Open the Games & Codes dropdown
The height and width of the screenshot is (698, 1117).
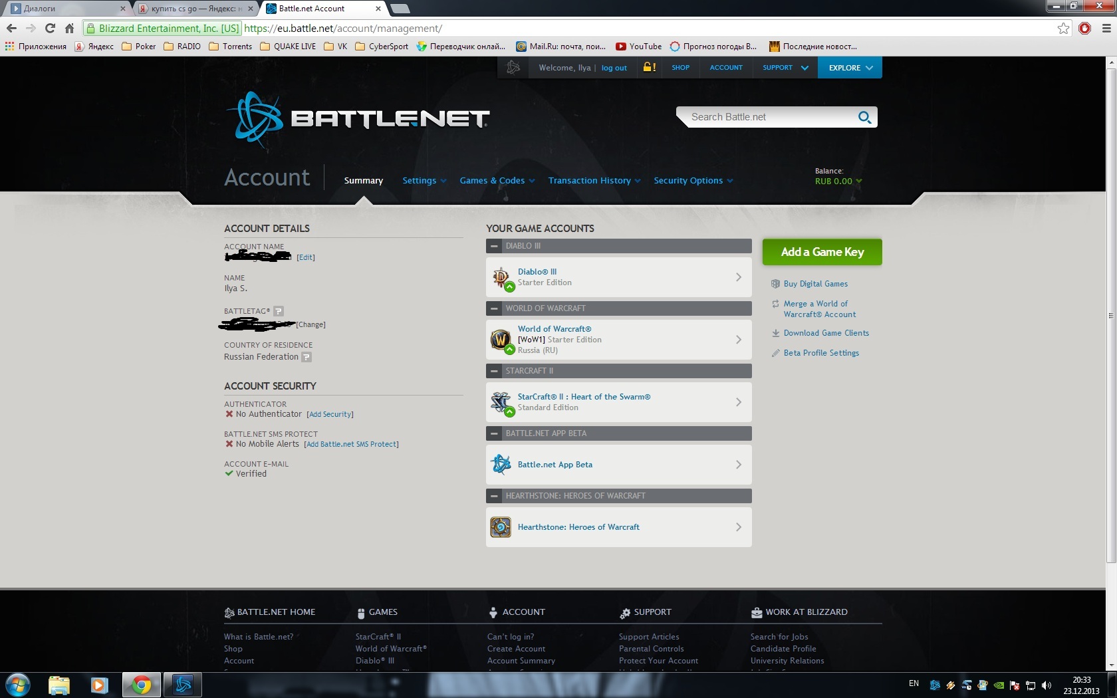coord(497,181)
